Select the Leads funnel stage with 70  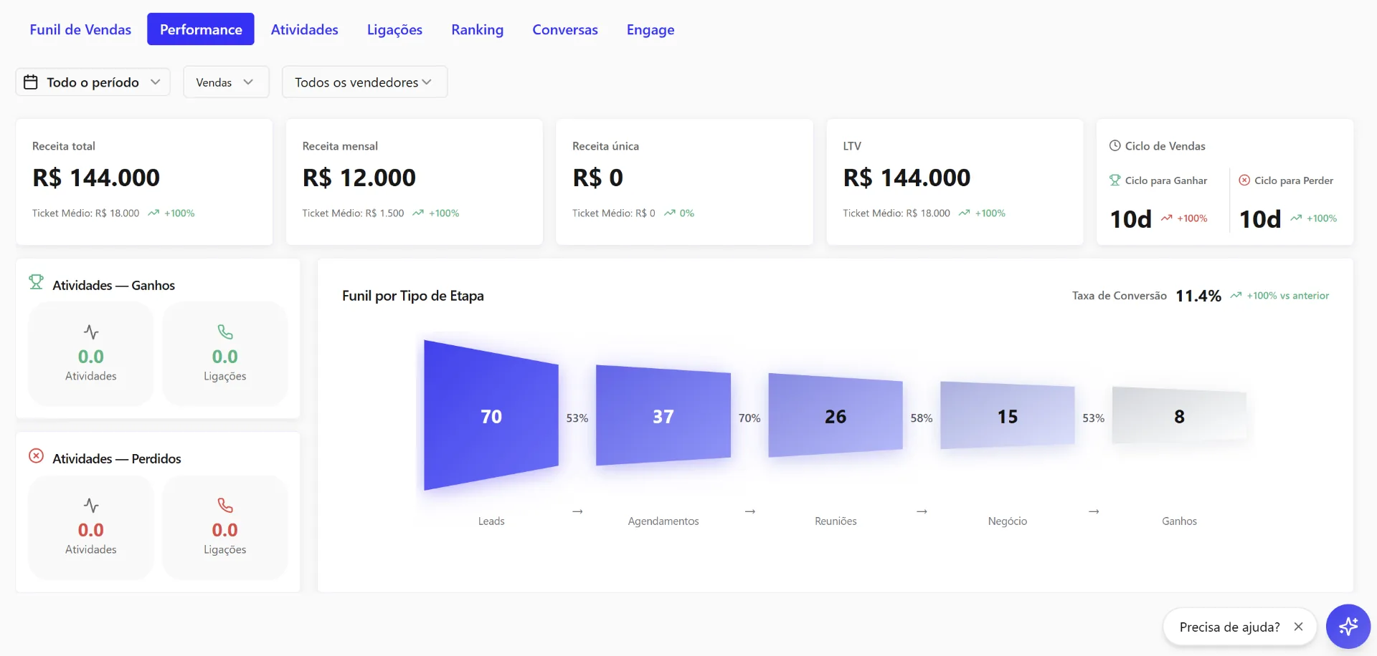pos(491,415)
